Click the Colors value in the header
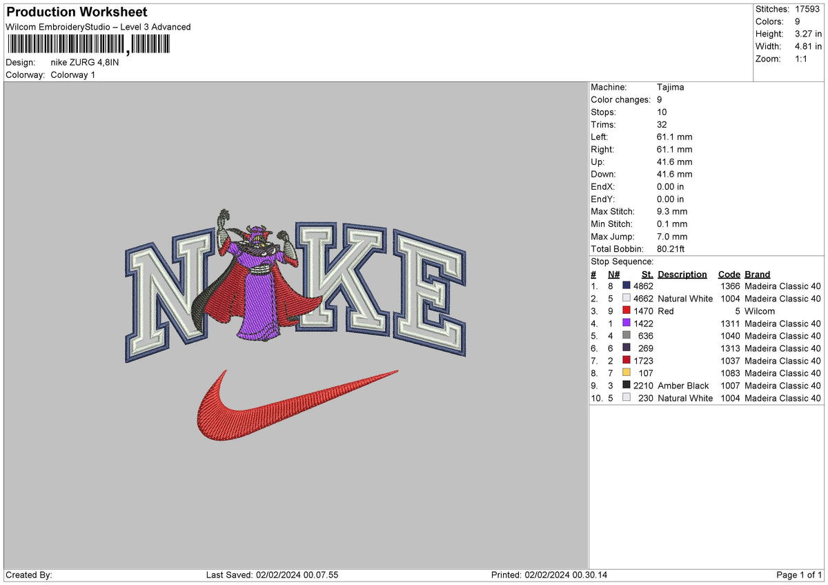Viewport: 828px width, 585px height. coord(799,21)
